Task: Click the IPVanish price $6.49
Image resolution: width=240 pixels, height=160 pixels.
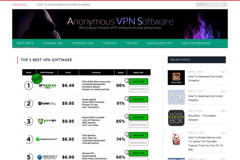Action: click(68, 86)
